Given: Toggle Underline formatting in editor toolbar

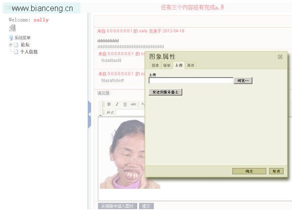Looking at the screenshot, I should click(125, 104).
